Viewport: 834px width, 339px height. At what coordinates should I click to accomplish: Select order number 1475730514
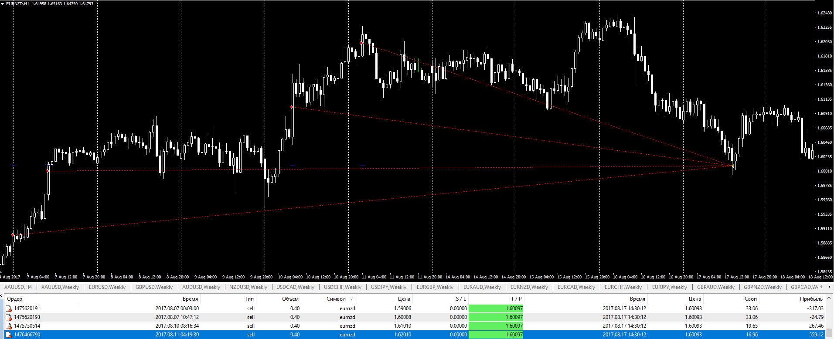[x=27, y=326]
